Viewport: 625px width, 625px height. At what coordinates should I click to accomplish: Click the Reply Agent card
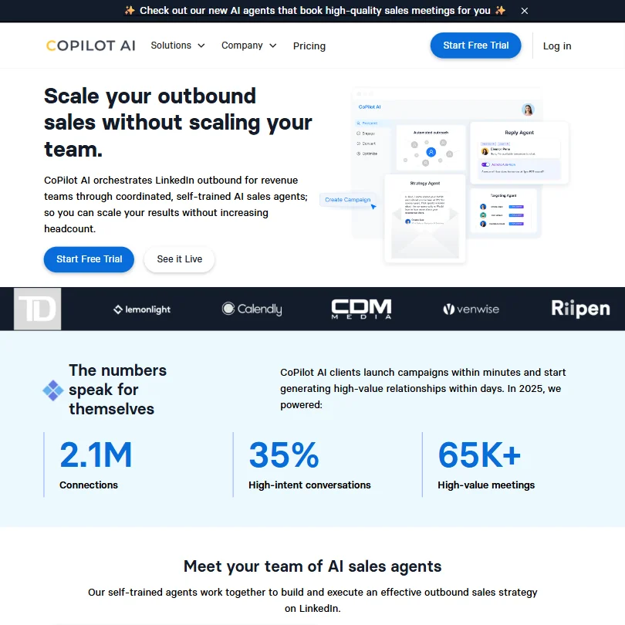[x=519, y=153]
